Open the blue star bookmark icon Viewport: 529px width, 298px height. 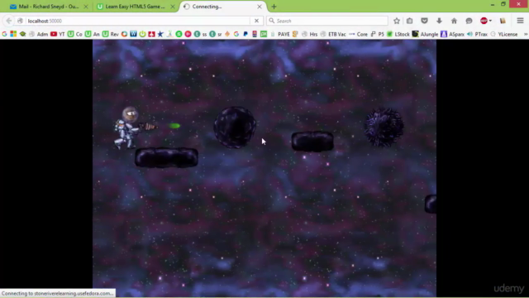click(160, 34)
